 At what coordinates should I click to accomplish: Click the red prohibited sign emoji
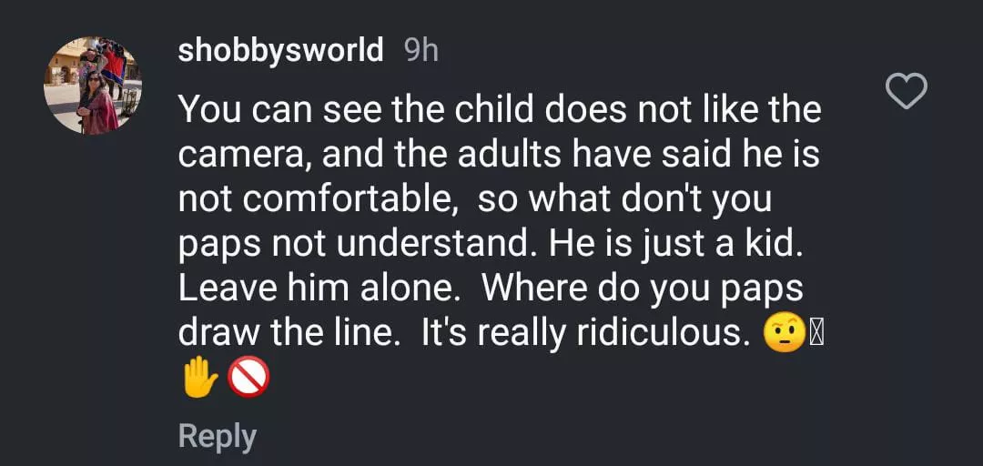248,378
